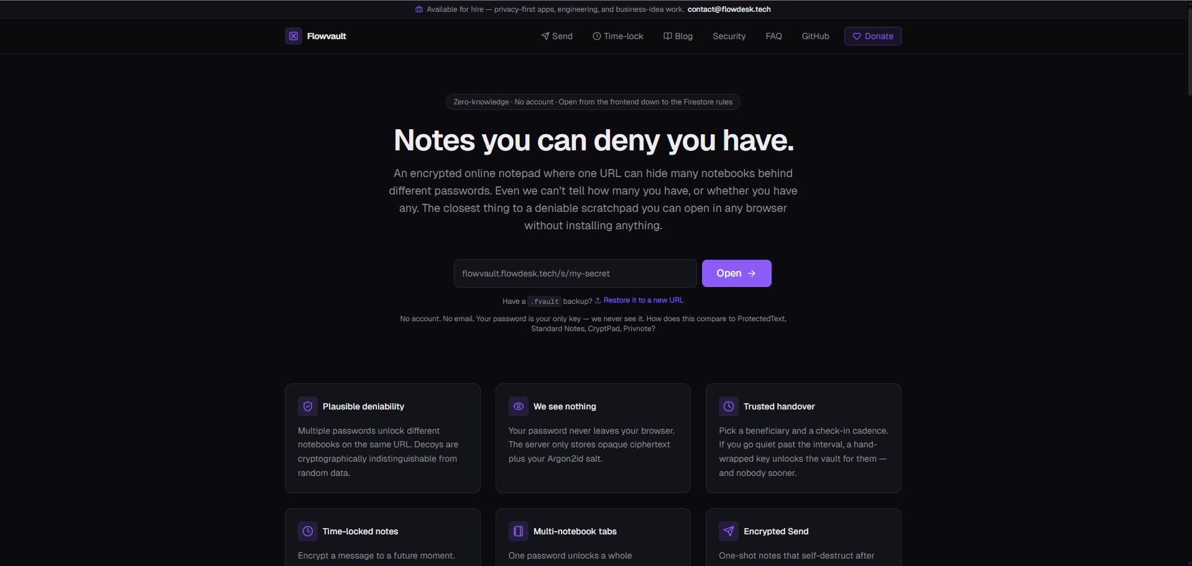Focus the vault URL input field
The height and width of the screenshot is (566, 1192).
575,273
